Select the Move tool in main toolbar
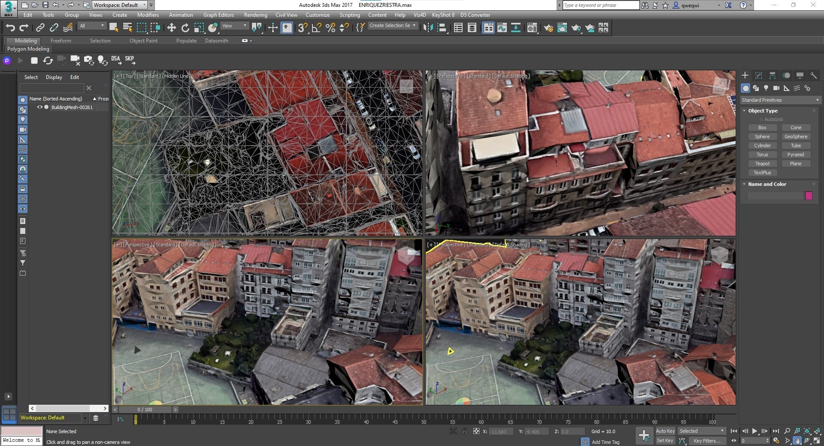Screen dimensions: 824x446 [171, 28]
